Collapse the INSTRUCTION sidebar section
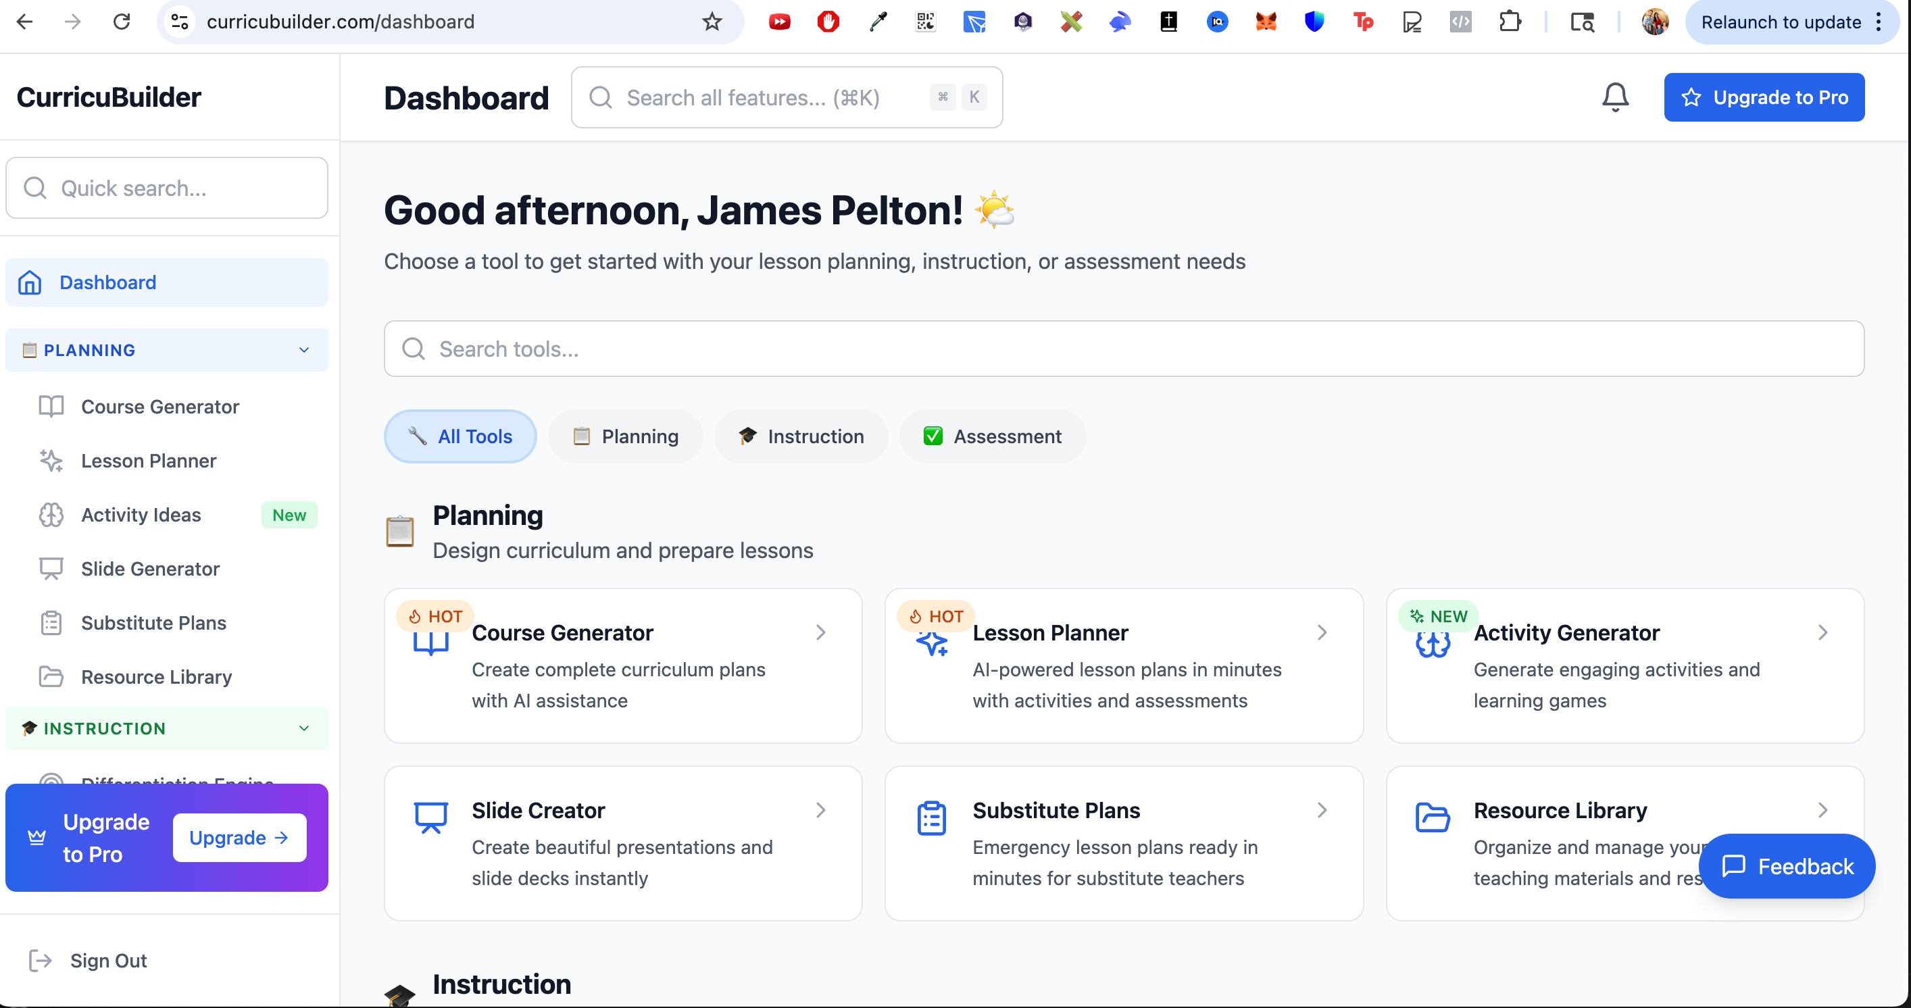1911x1008 pixels. tap(304, 728)
